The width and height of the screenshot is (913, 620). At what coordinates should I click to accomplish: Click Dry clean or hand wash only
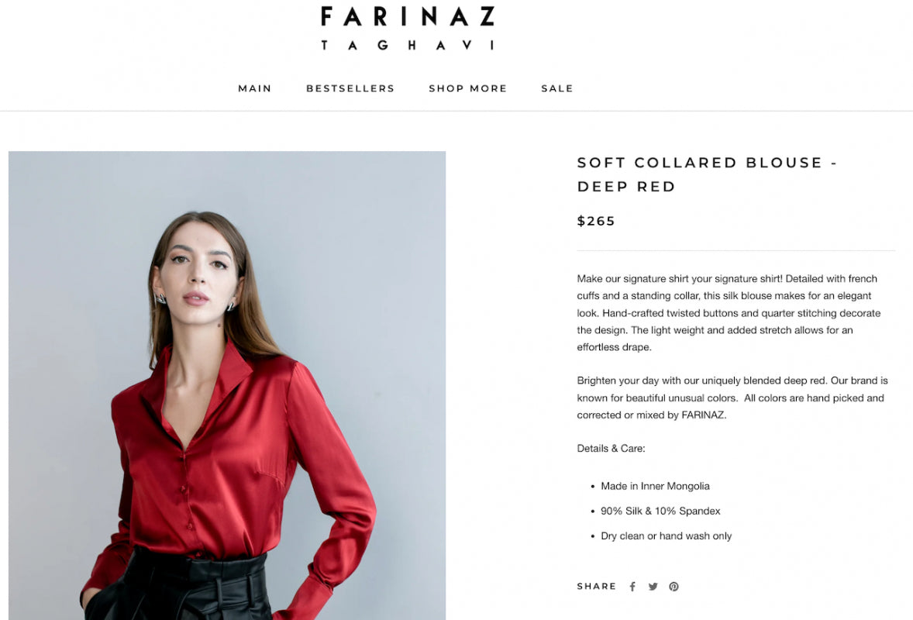point(666,536)
